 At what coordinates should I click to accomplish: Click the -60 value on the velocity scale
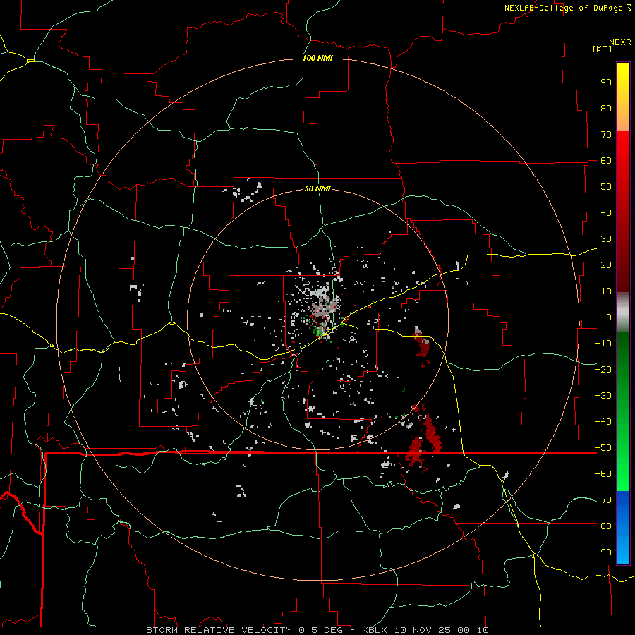click(x=603, y=474)
